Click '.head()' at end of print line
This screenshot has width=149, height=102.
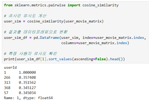pos(115,59)
